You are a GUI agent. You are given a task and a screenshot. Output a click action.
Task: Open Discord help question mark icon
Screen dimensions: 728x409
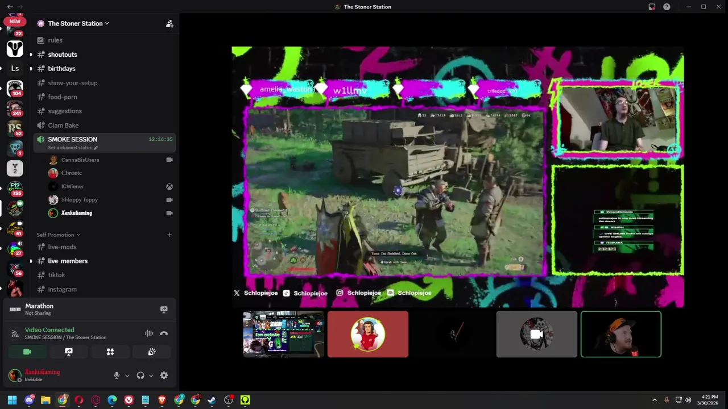[x=667, y=7]
